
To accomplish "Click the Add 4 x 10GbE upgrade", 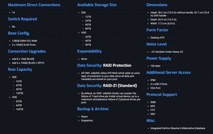I will click(28, 63).
